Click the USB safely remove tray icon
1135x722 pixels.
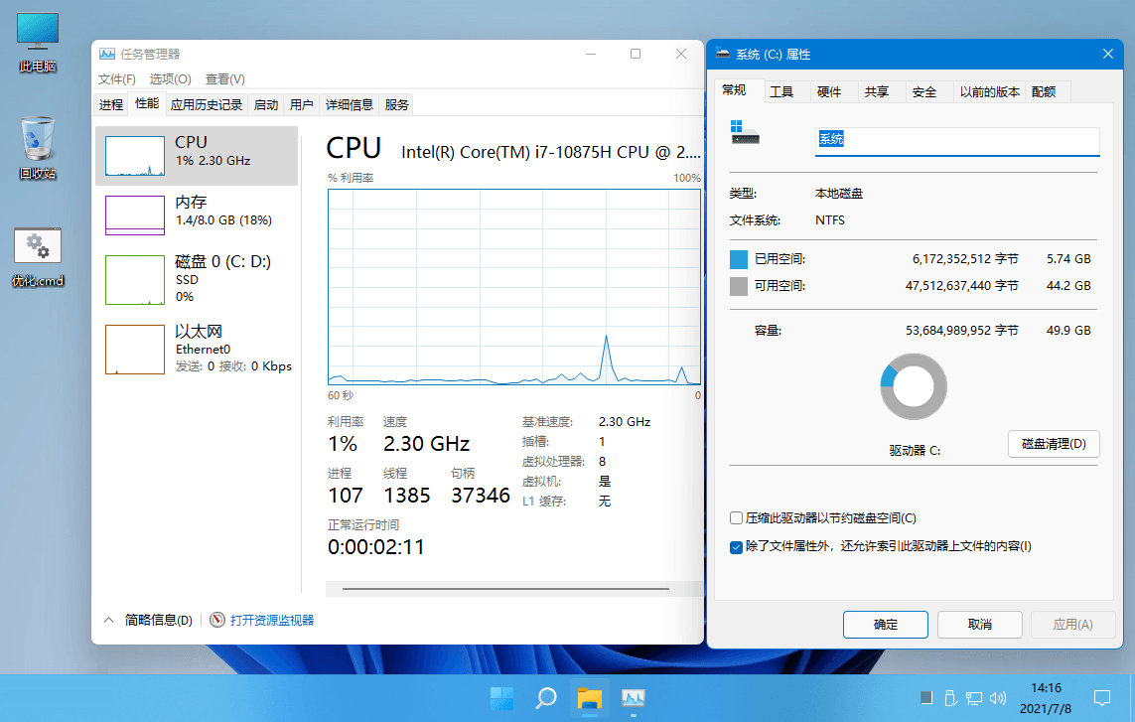pos(950,698)
